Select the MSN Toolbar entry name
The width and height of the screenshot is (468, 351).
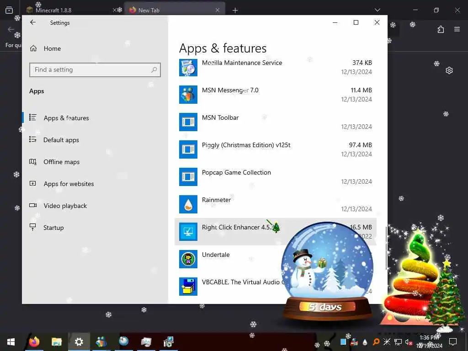(220, 117)
